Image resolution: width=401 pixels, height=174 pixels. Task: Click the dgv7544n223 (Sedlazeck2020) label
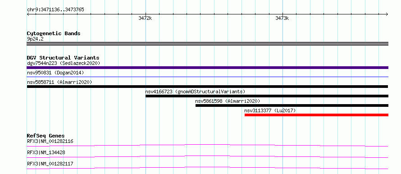click(x=64, y=63)
